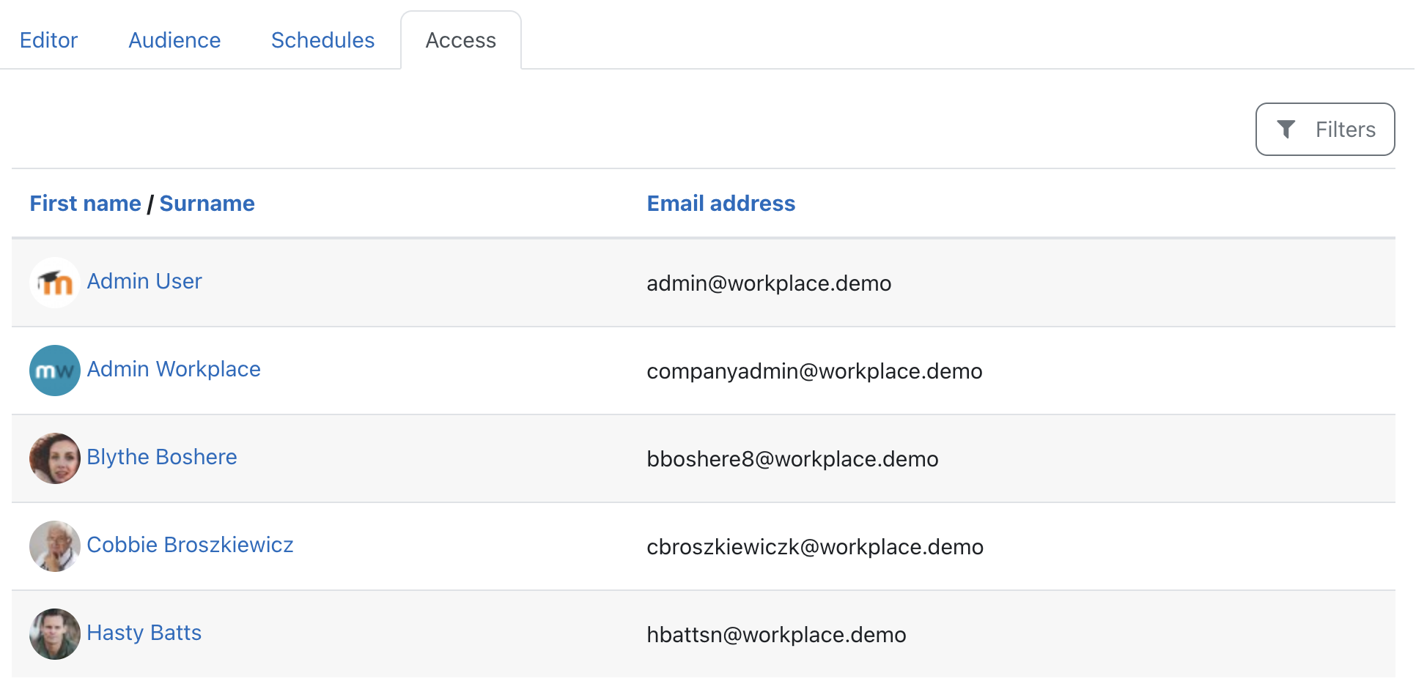Open the Editor tab
1416x681 pixels.
[x=48, y=40]
